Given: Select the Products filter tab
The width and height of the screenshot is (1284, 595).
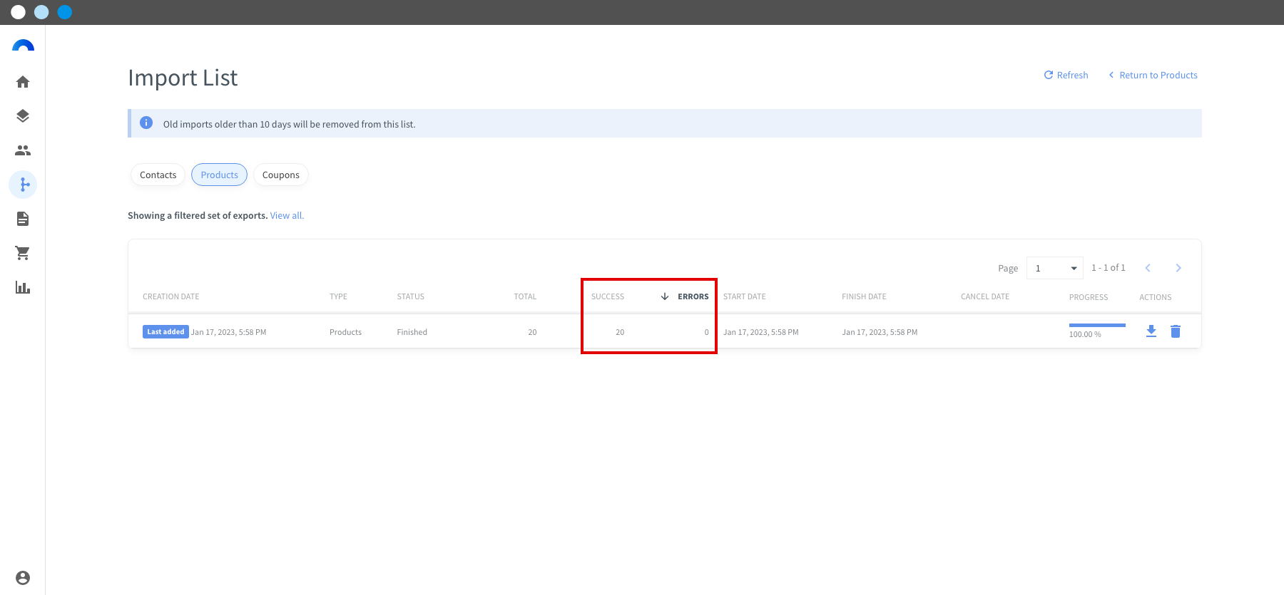Looking at the screenshot, I should 219,175.
